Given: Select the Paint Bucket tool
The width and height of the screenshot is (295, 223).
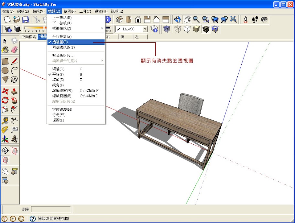Looking at the screenshot, I should point(5,50).
